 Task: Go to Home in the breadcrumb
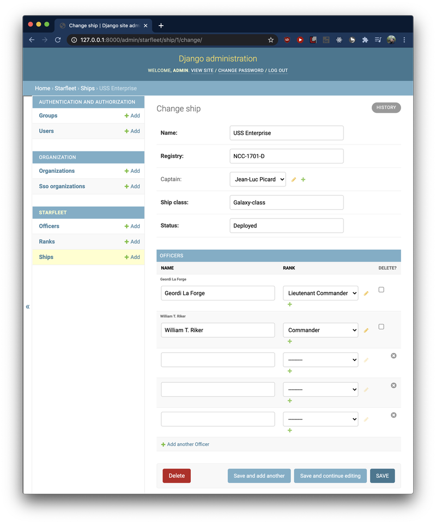pos(43,88)
